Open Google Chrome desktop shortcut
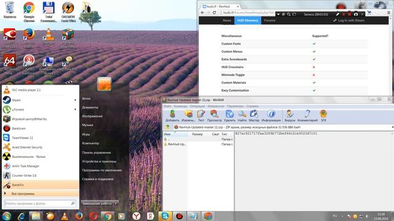 point(29,12)
